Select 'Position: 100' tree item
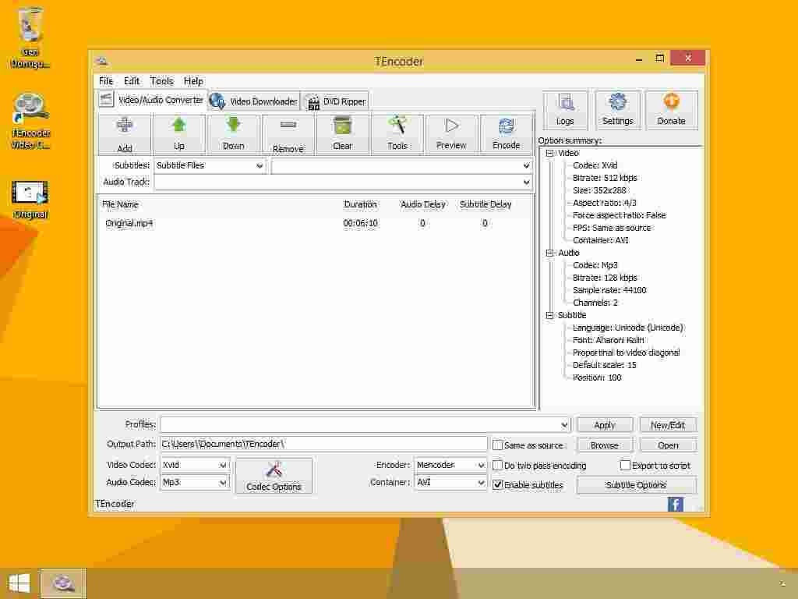The height and width of the screenshot is (599, 798). [597, 378]
